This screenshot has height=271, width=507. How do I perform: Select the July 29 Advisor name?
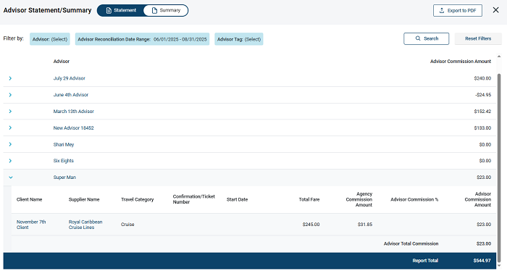(x=70, y=78)
